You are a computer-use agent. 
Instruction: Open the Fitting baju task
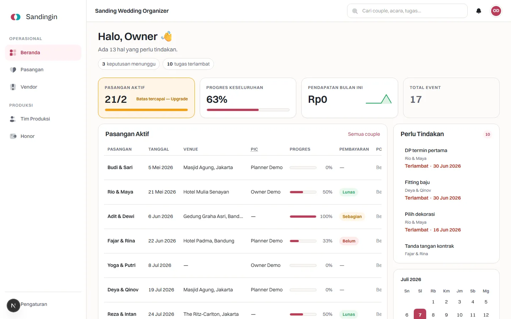tap(446, 190)
